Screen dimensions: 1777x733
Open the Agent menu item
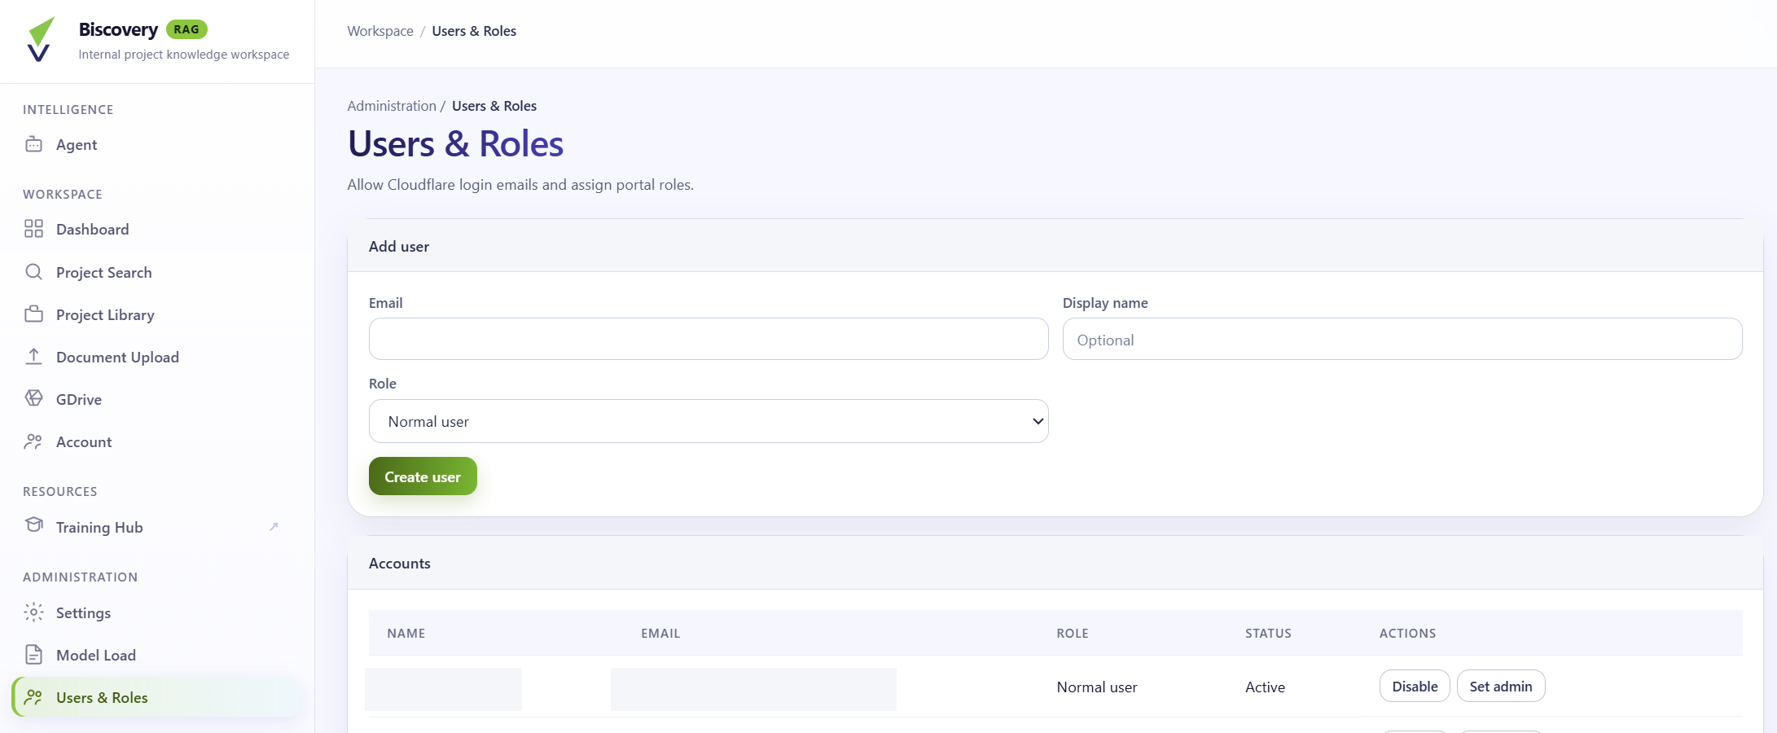coord(157,144)
